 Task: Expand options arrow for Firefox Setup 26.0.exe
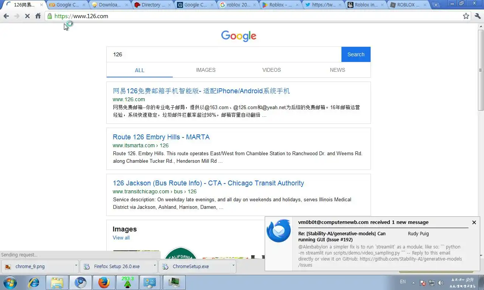[155, 266]
